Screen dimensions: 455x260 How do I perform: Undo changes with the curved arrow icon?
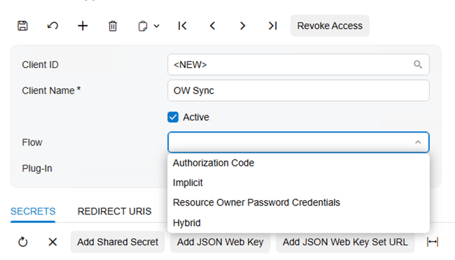click(x=52, y=26)
